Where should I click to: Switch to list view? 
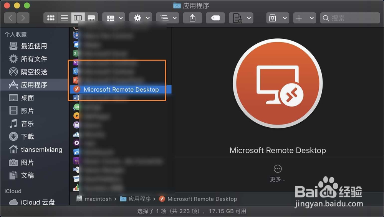[65, 18]
